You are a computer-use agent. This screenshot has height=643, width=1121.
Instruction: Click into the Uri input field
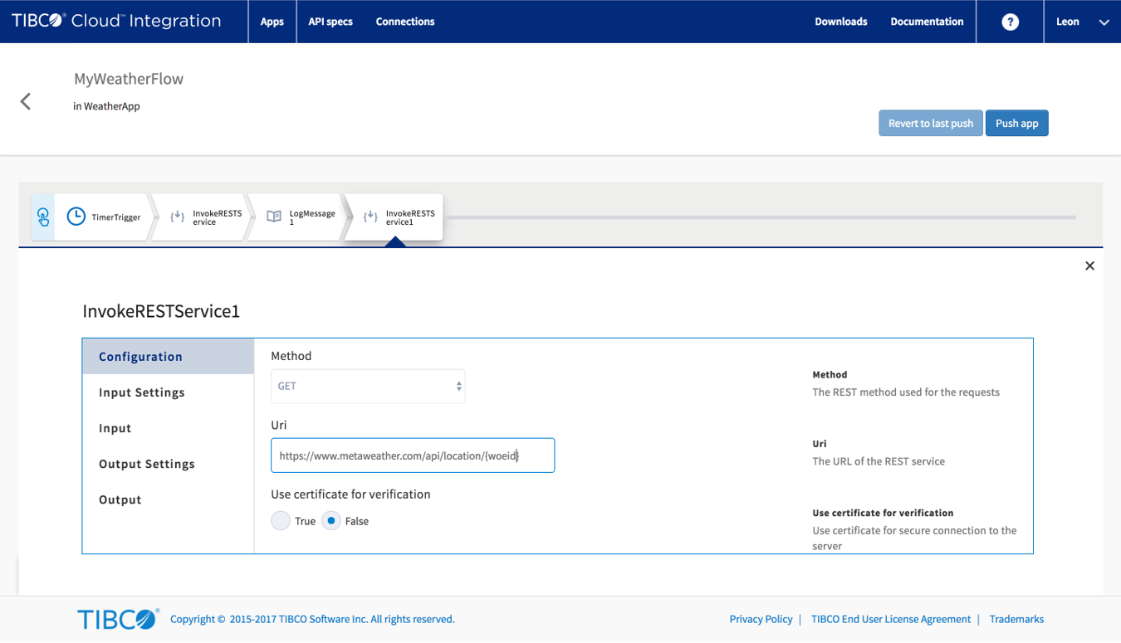(x=412, y=455)
